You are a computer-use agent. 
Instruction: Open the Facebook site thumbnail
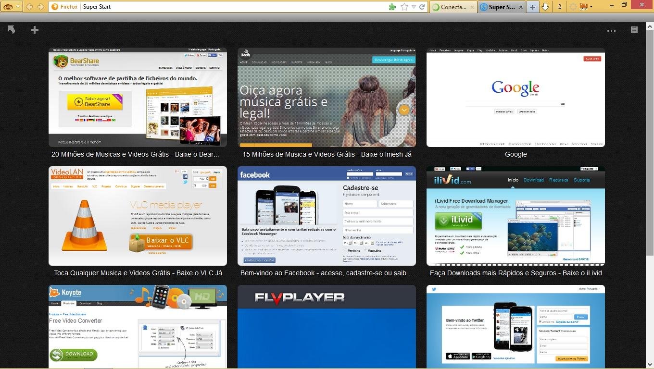click(x=327, y=216)
